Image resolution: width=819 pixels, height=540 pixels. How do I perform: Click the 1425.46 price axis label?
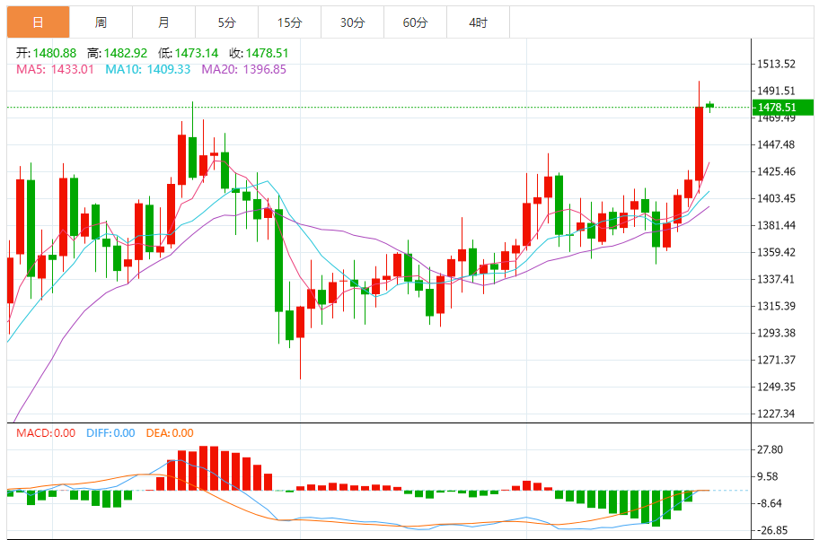coord(776,171)
